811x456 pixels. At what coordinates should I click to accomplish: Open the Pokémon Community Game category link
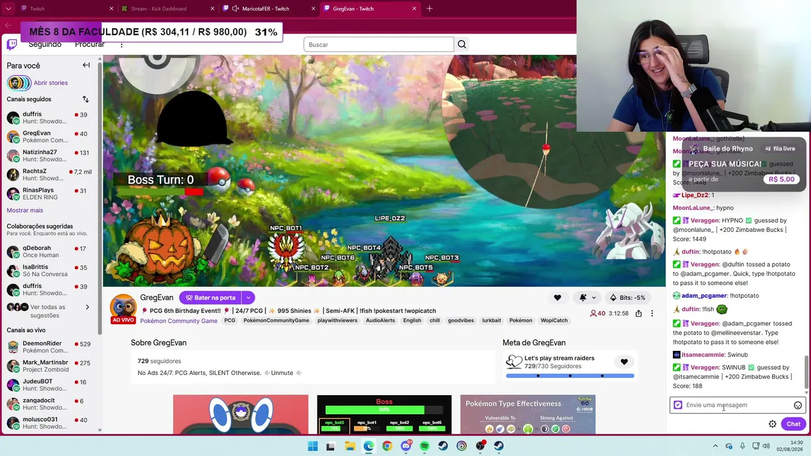click(x=179, y=321)
